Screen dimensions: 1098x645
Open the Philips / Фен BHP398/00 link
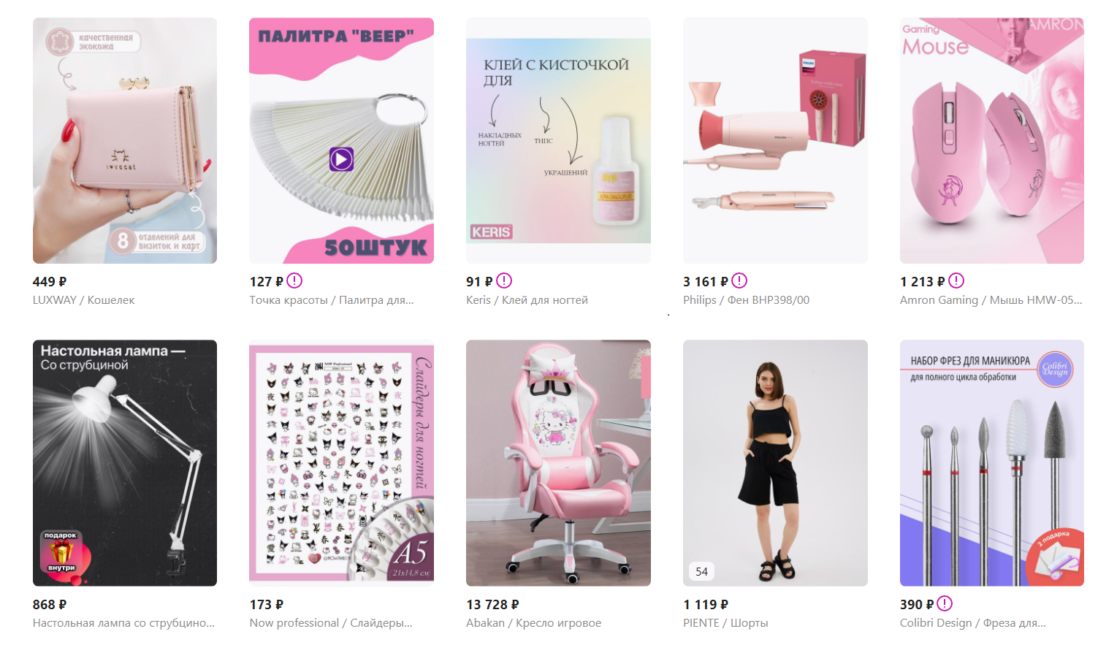[x=746, y=300]
